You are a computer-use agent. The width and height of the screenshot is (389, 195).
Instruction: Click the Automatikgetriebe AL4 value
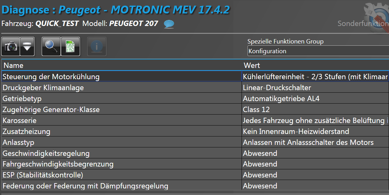(x=281, y=99)
